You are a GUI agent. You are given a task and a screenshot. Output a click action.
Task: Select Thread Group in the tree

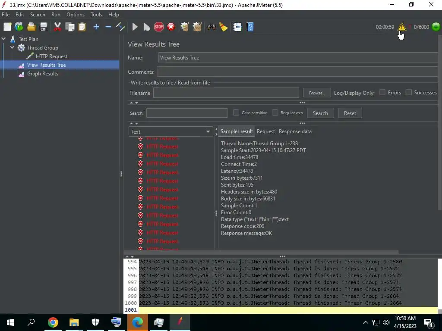[43, 48]
